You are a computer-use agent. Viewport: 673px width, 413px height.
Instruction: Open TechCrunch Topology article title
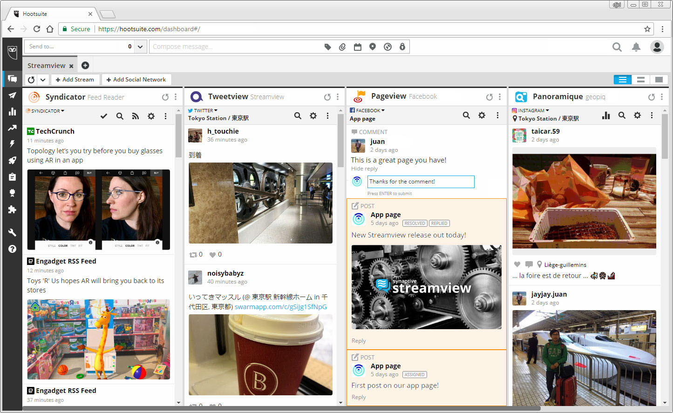tap(95, 156)
